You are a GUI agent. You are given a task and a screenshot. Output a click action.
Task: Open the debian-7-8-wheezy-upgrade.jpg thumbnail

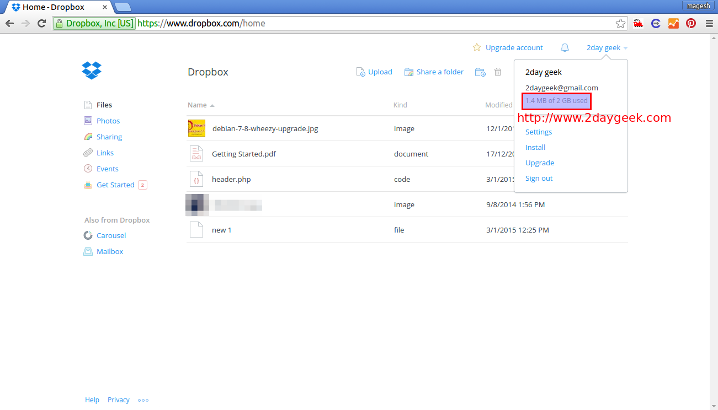click(196, 128)
